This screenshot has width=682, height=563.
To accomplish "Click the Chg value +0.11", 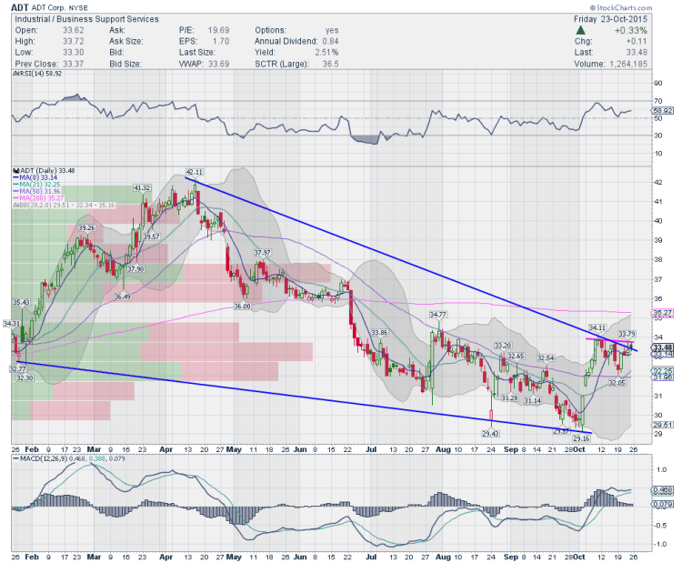I will tap(637, 41).
